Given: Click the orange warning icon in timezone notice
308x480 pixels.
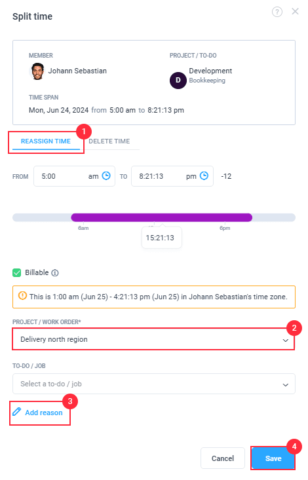Looking at the screenshot, I should (x=22, y=296).
